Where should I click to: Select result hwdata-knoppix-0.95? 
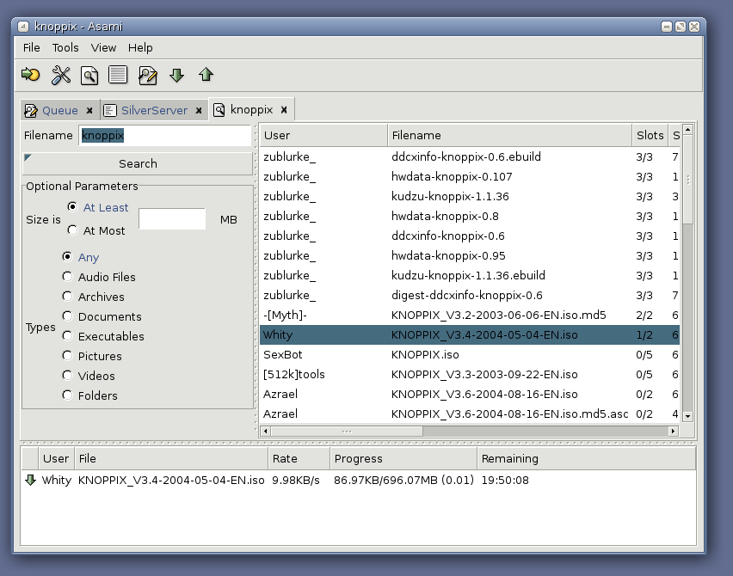(470, 255)
